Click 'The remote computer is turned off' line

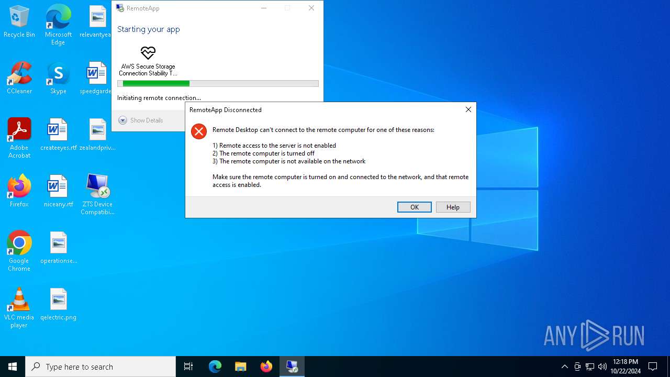(x=263, y=153)
